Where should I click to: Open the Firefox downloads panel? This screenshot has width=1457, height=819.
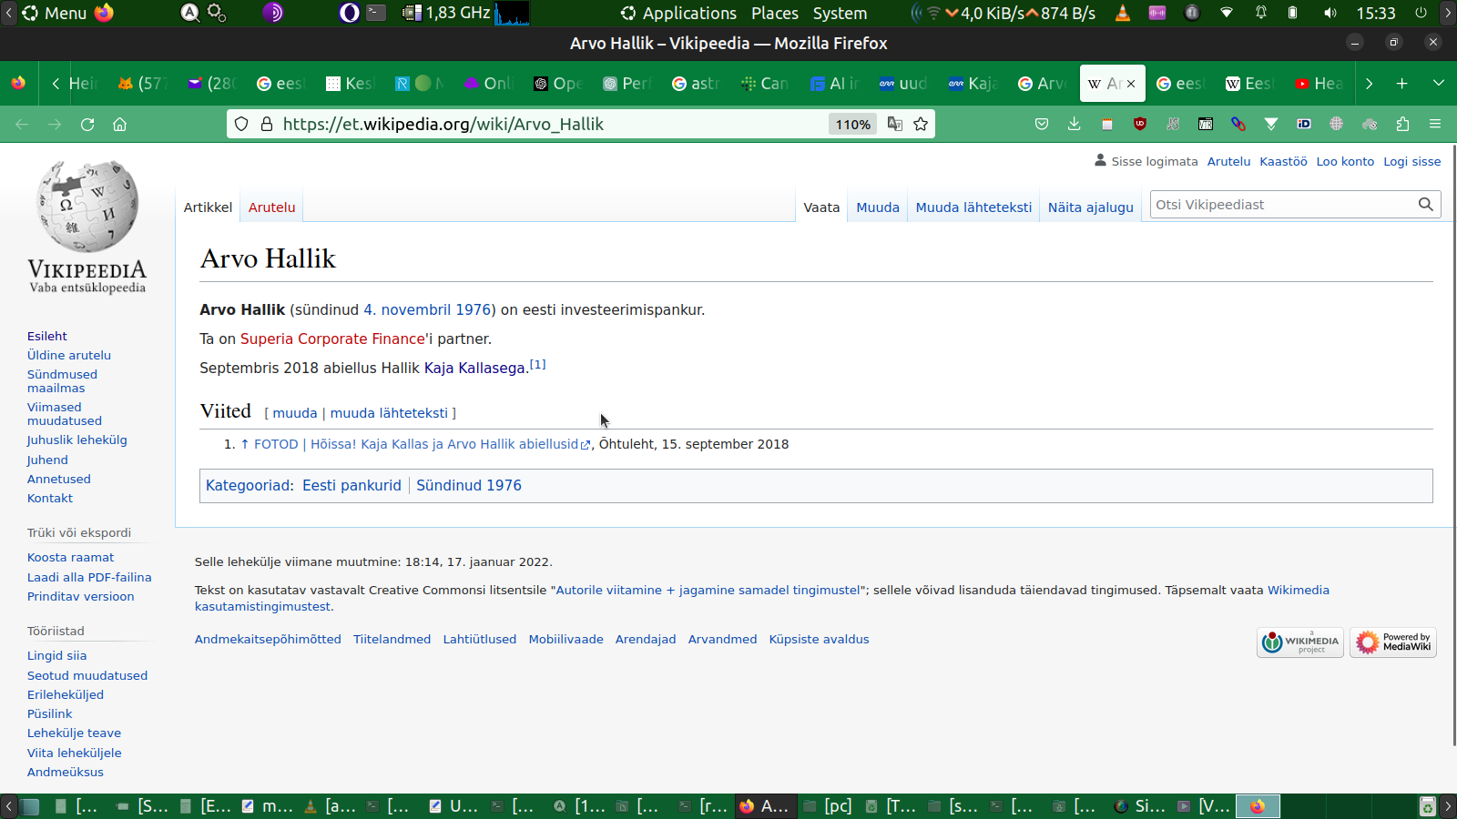1074,125
